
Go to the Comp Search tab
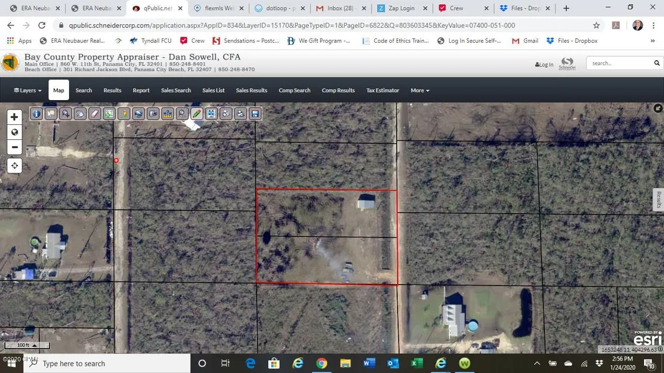coord(294,90)
